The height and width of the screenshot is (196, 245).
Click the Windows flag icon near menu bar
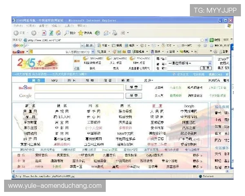pyautogui.click(x=229, y=26)
